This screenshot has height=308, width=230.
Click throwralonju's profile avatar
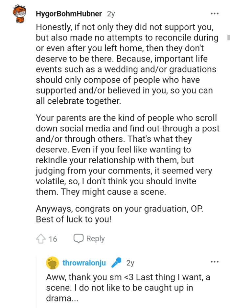coord(53,263)
